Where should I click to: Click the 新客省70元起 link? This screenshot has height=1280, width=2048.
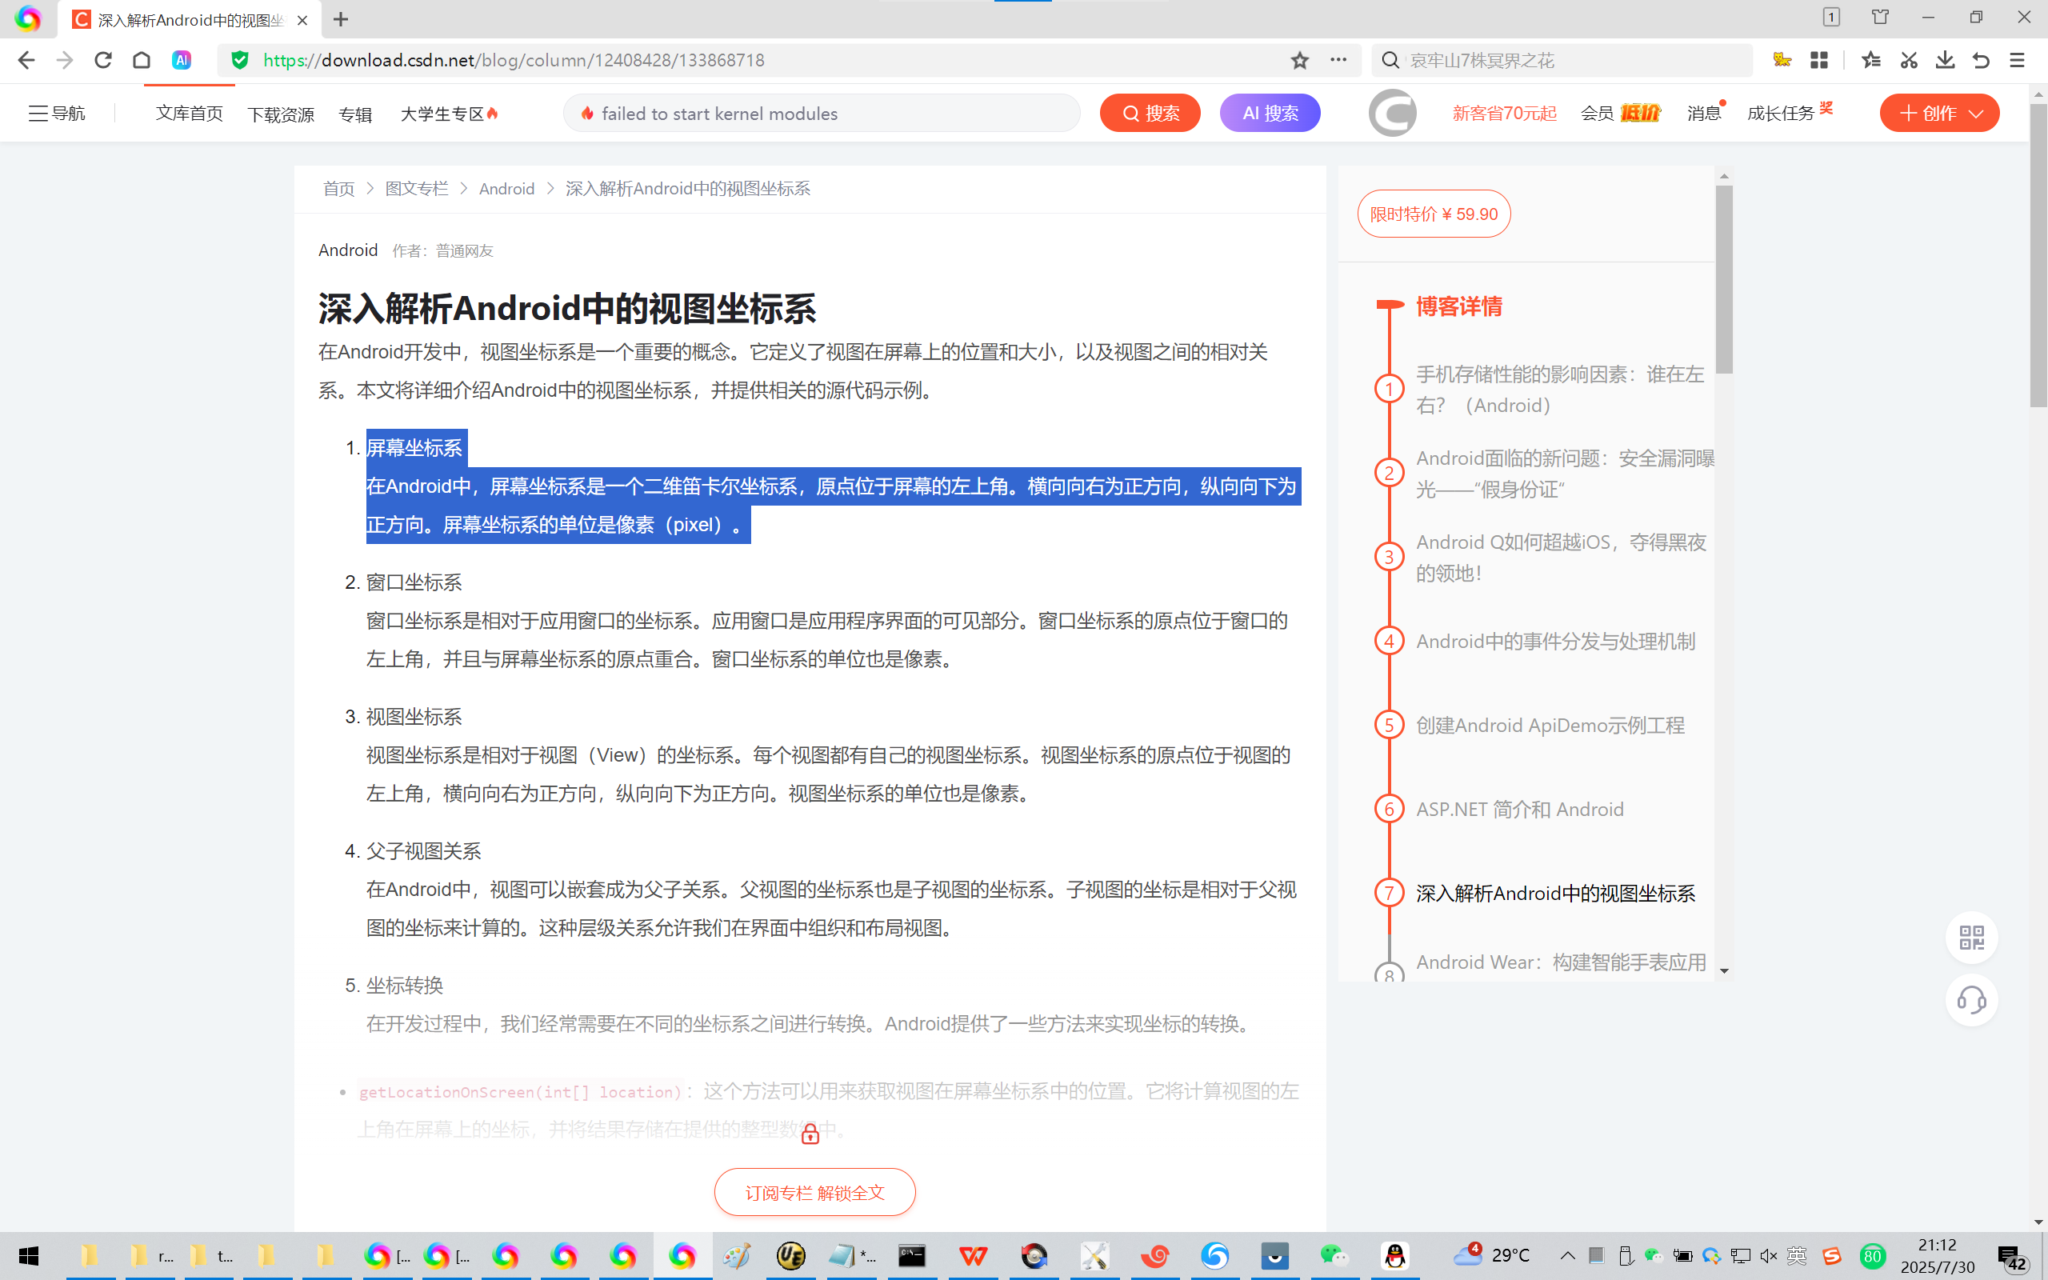click(1504, 114)
